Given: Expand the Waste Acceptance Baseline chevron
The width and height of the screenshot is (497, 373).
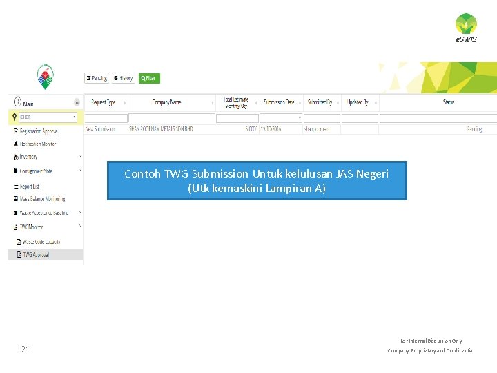Looking at the screenshot, I should point(80,212).
